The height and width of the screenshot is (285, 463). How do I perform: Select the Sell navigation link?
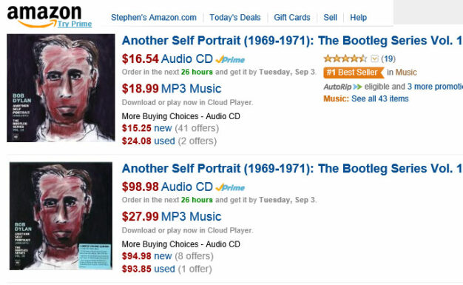(330, 18)
